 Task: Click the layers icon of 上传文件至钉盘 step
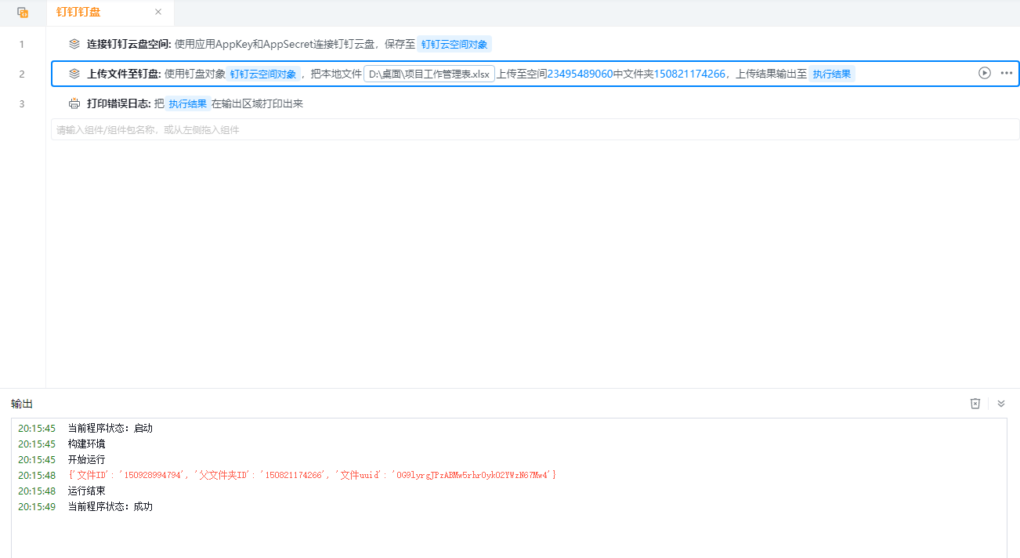pos(74,74)
